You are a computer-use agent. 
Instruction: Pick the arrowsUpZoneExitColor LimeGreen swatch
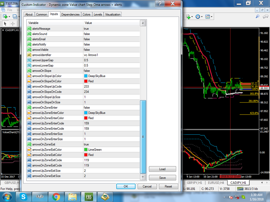pos(86,149)
